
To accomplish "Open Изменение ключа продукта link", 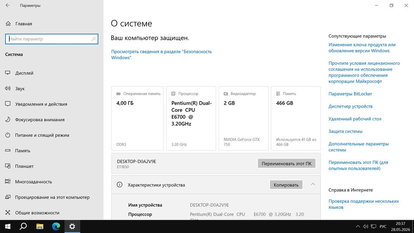I will click(362, 48).
